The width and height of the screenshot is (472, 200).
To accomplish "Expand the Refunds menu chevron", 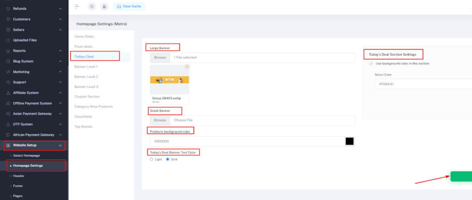I will pos(60,9).
